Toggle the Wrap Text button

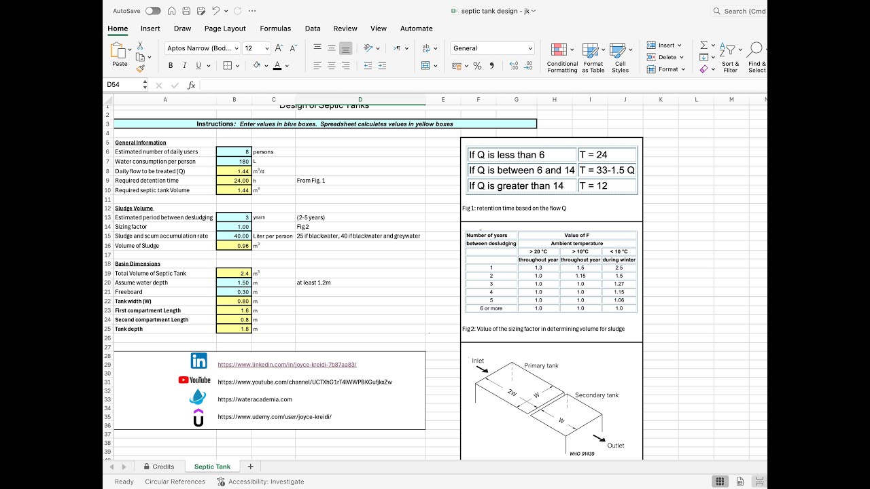pyautogui.click(x=425, y=48)
